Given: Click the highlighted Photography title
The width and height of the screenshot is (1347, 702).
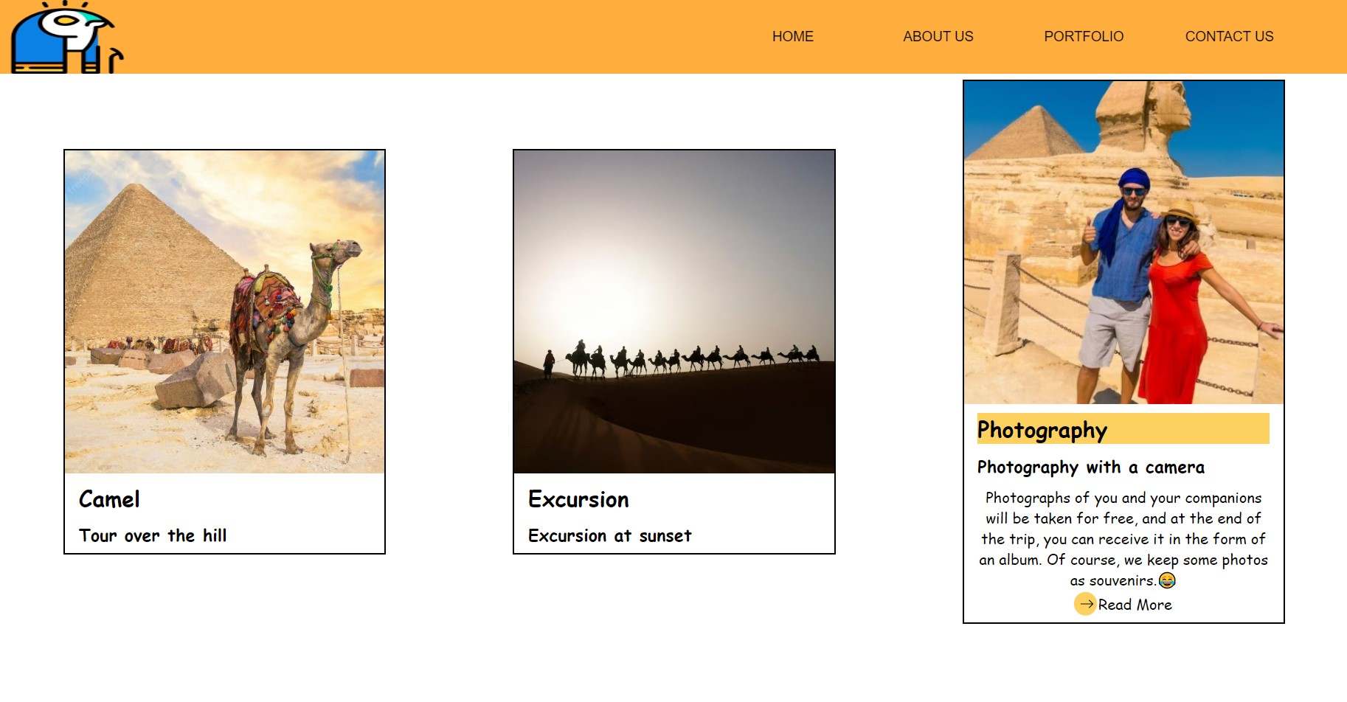Looking at the screenshot, I should point(1042,430).
